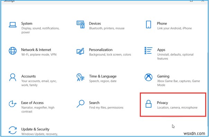
Task: Open Time & Language heading
Action: click(103, 76)
